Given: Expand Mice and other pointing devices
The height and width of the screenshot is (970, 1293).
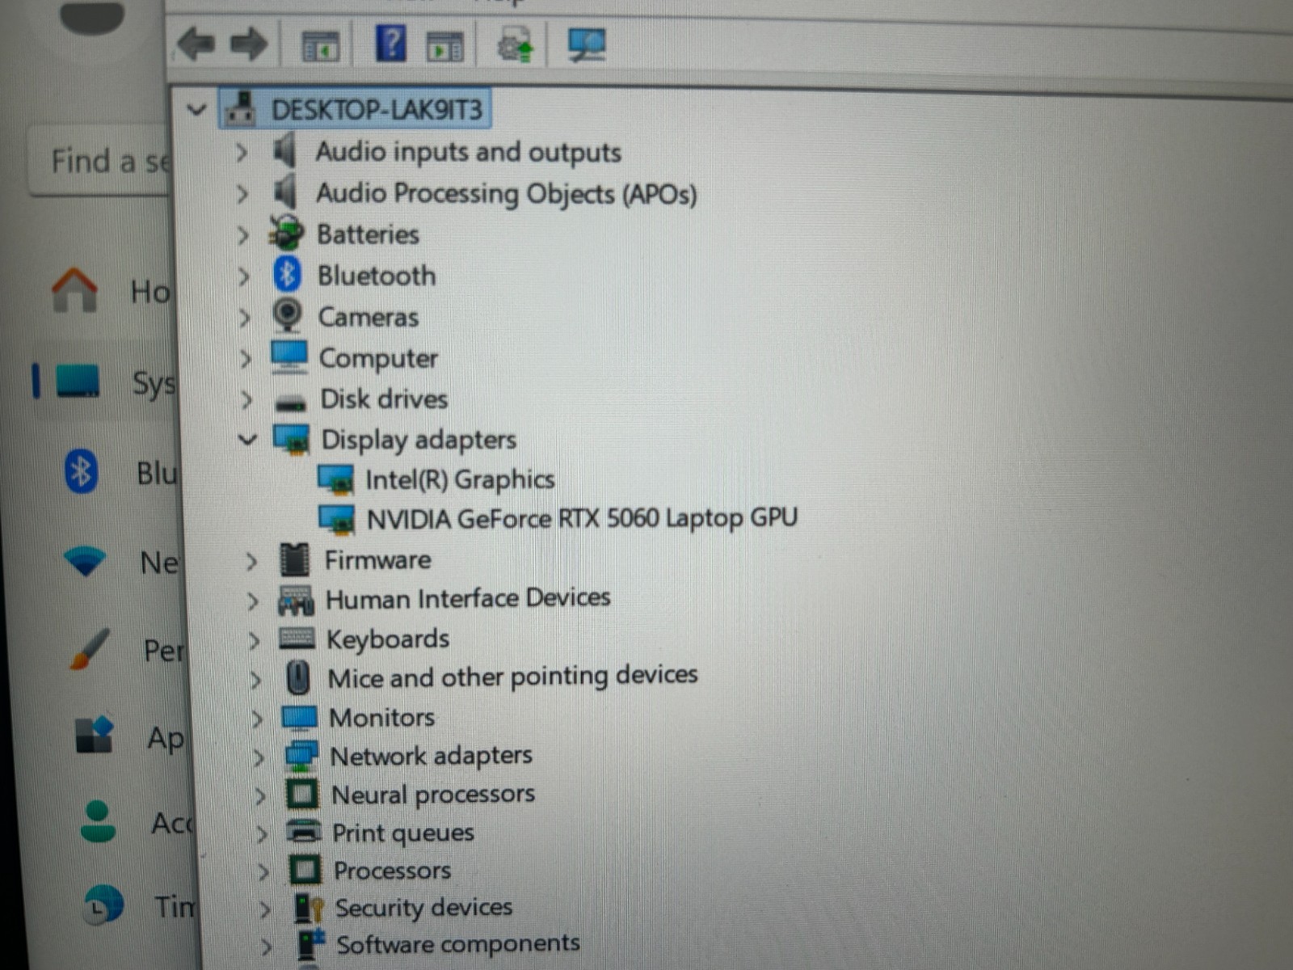Looking at the screenshot, I should click(x=255, y=680).
